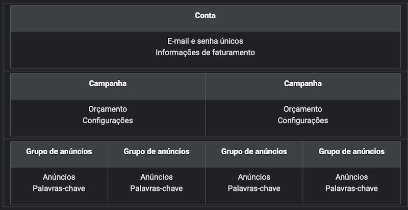Click Anúncios in the first ad group
Viewport: 408px width, 210px height.
pyautogui.click(x=59, y=177)
